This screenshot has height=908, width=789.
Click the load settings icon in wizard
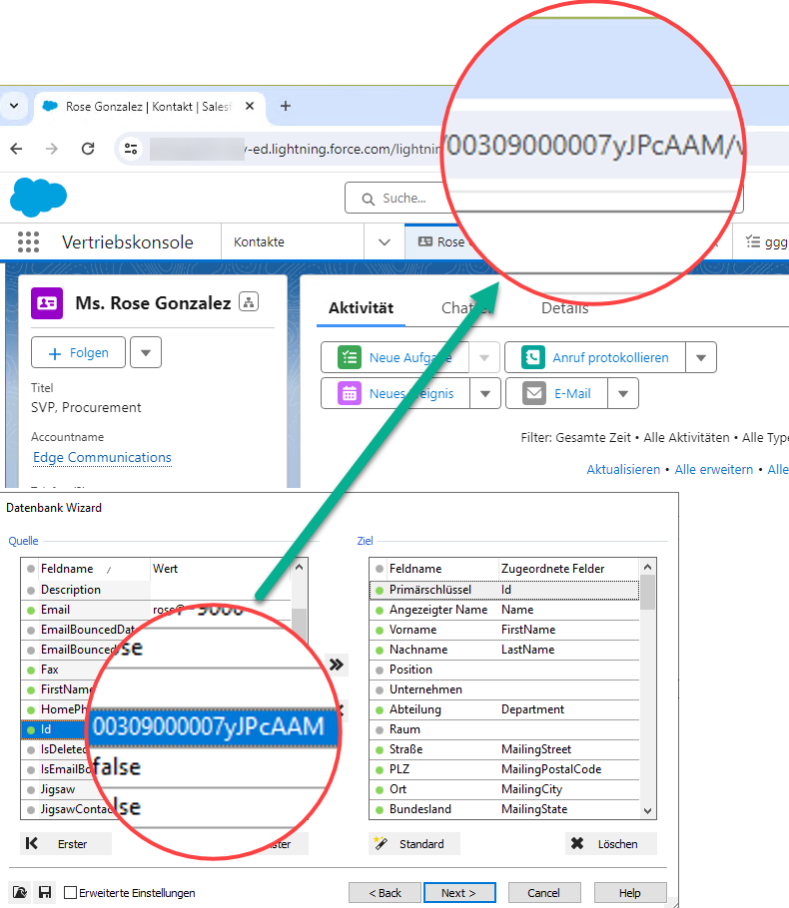click(x=20, y=893)
